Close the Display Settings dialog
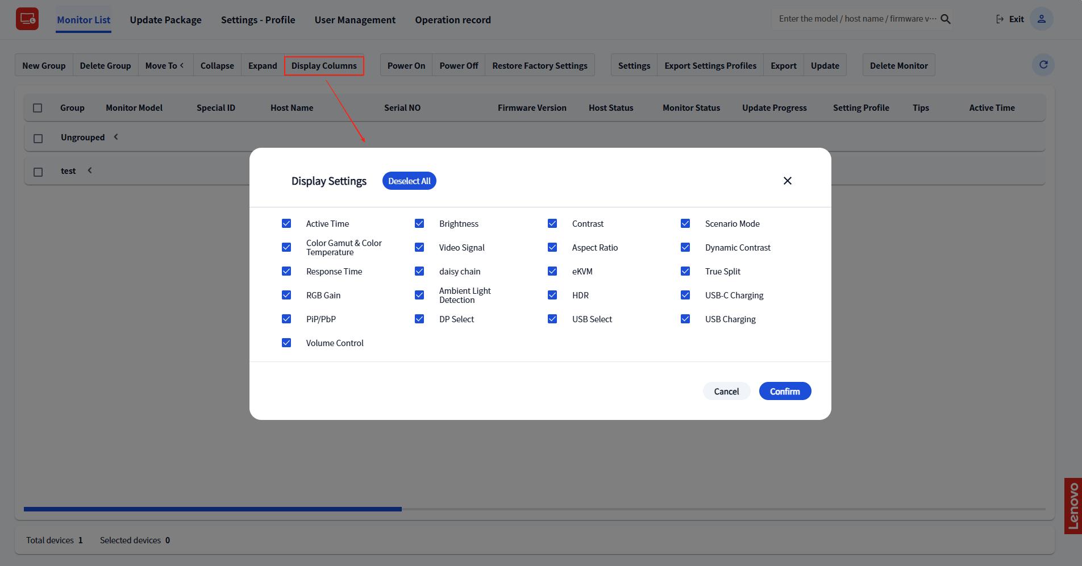This screenshot has width=1082, height=566. (787, 181)
